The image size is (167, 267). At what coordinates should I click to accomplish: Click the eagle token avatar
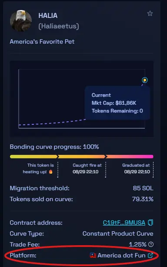(21, 21)
